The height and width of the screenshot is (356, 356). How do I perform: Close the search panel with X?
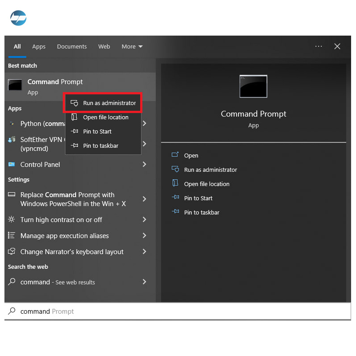point(337,46)
